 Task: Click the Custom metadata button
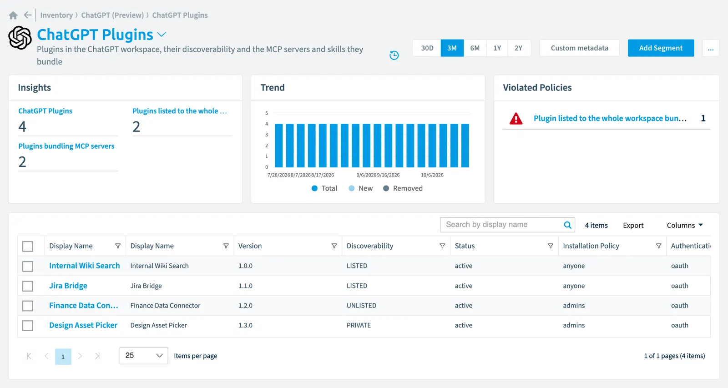[579, 48]
